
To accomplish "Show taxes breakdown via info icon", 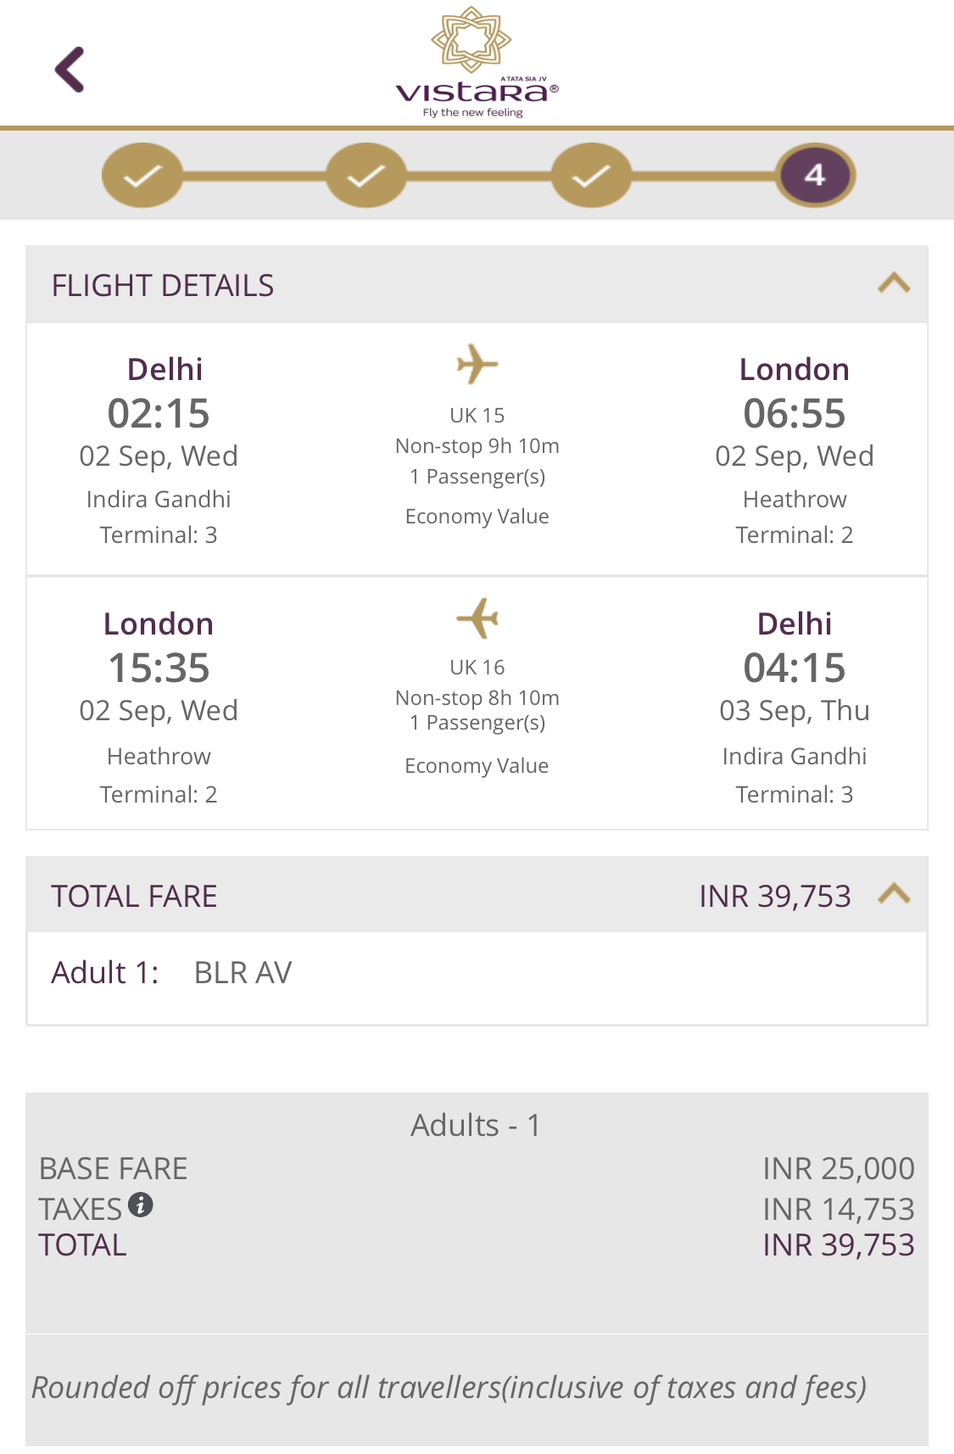I will tap(141, 1205).
